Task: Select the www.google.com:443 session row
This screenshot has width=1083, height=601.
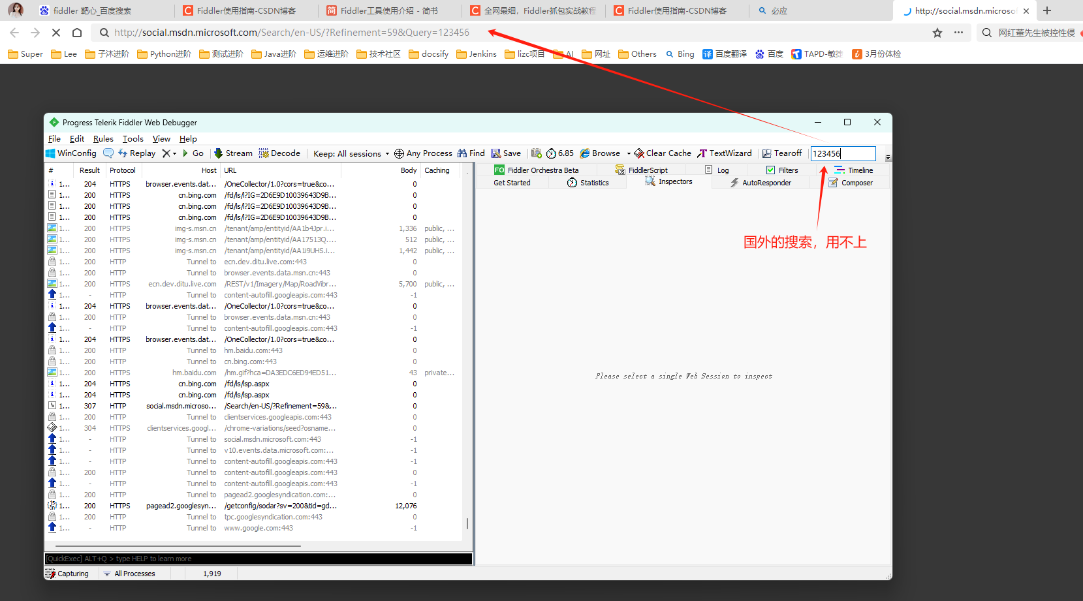Action: click(255, 528)
